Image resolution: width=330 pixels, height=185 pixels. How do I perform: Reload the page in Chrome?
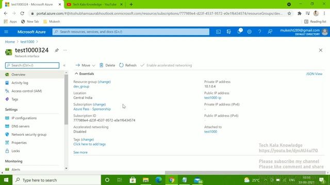[x=22, y=13]
